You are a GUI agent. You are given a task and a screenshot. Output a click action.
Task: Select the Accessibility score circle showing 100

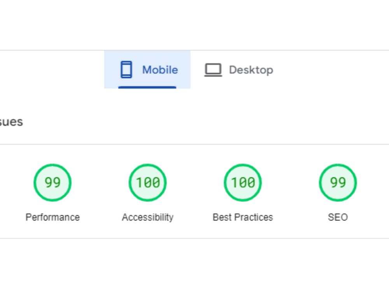coord(147,183)
